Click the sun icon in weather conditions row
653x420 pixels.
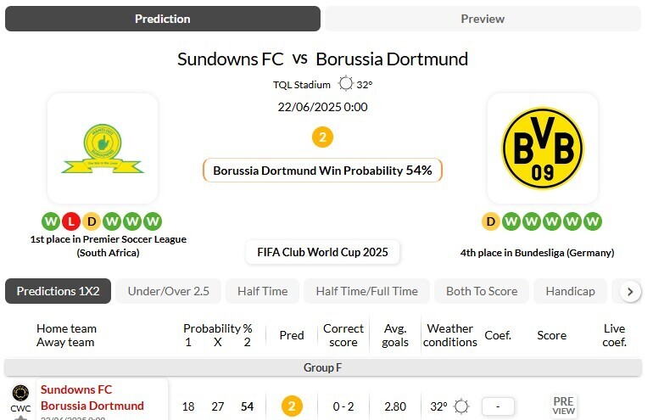(461, 406)
